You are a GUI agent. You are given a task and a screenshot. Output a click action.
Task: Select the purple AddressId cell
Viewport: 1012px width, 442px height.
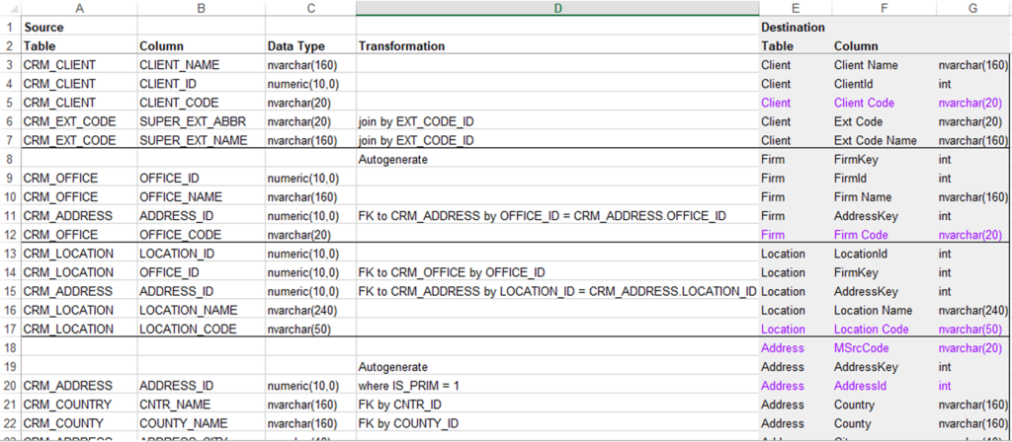[884, 386]
